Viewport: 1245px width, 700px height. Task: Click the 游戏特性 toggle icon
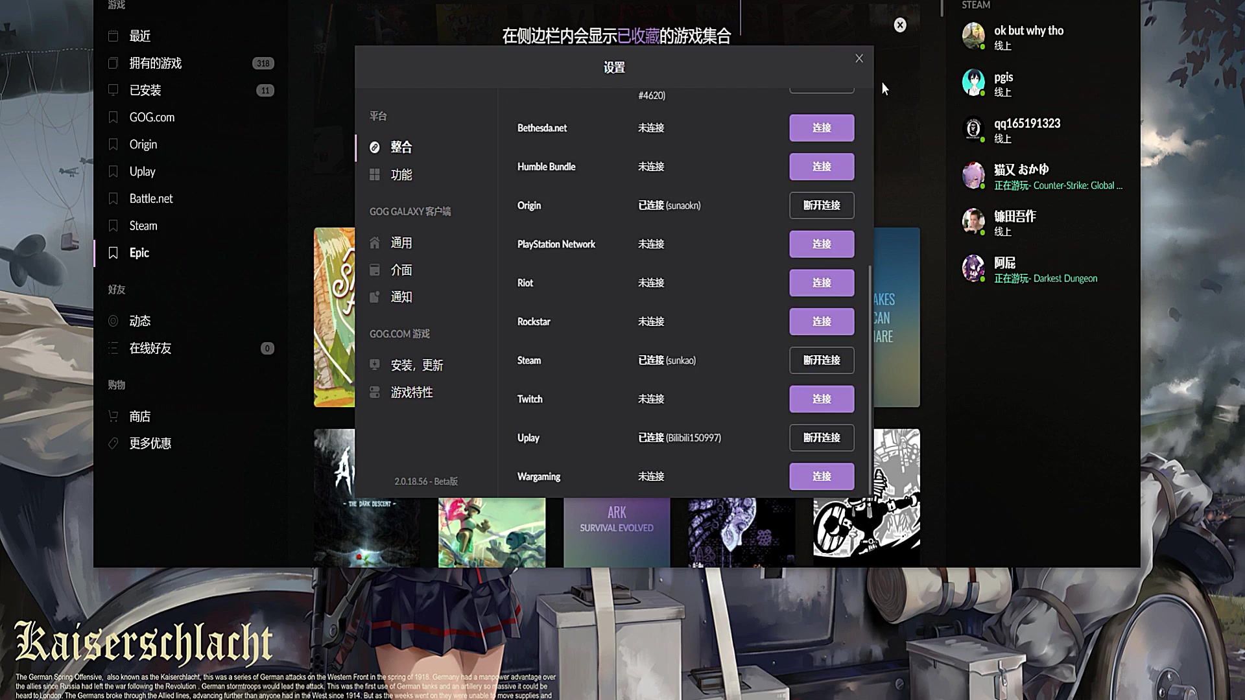click(375, 392)
